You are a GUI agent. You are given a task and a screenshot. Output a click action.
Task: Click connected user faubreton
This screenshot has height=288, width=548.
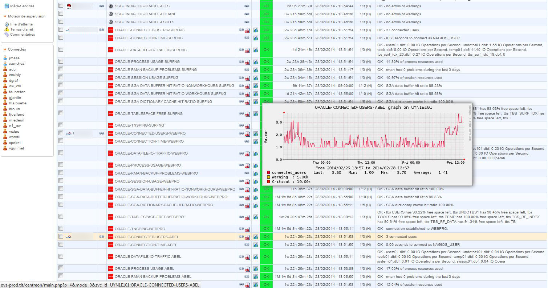pos(17,92)
